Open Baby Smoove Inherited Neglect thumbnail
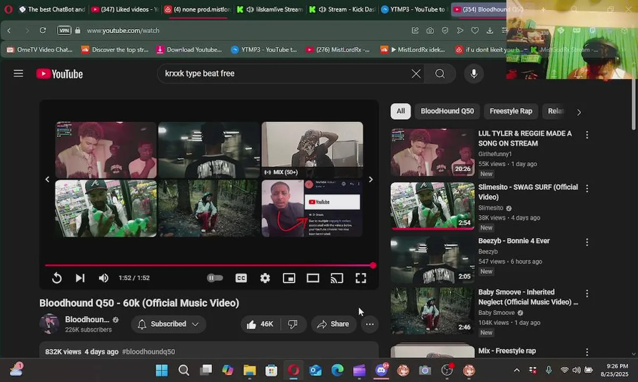This screenshot has width=638, height=382. point(433,311)
